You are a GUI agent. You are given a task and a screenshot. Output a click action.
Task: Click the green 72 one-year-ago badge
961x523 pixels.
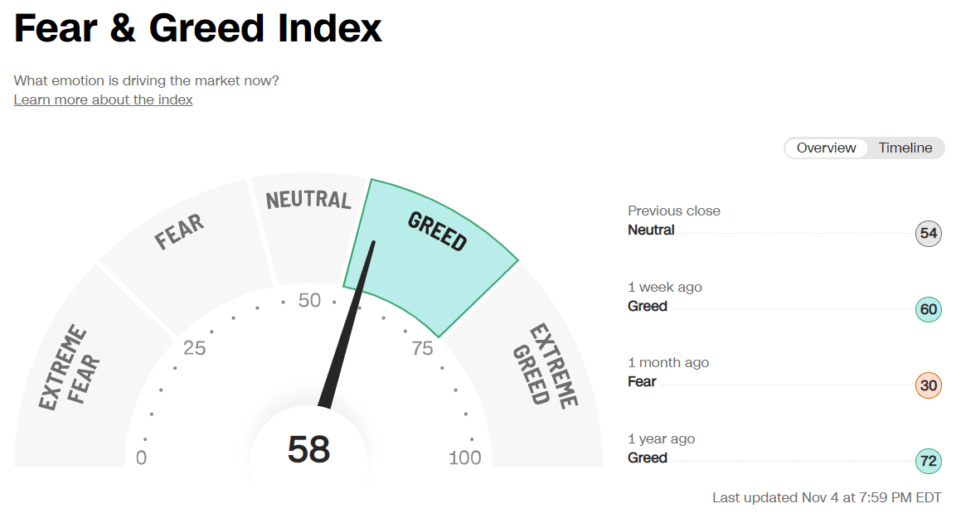[928, 462]
